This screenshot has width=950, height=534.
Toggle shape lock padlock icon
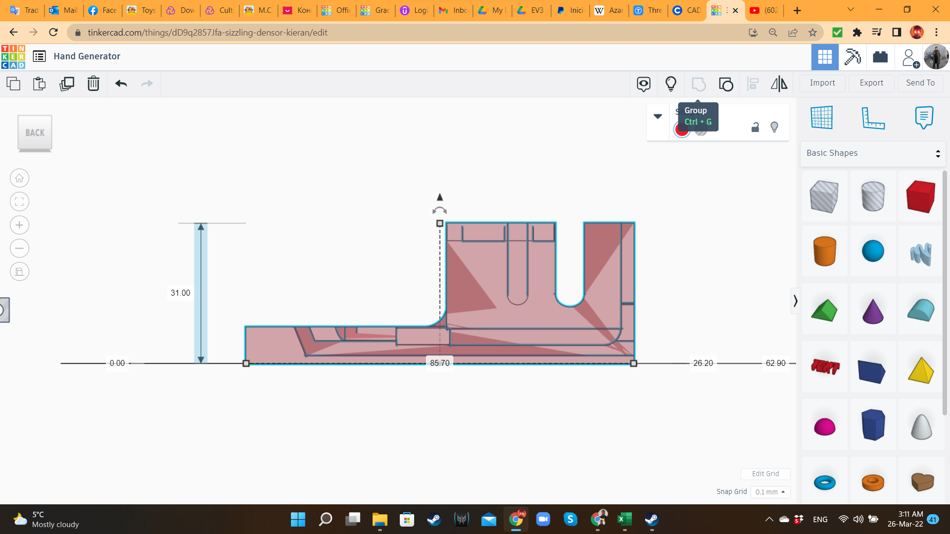pos(755,128)
